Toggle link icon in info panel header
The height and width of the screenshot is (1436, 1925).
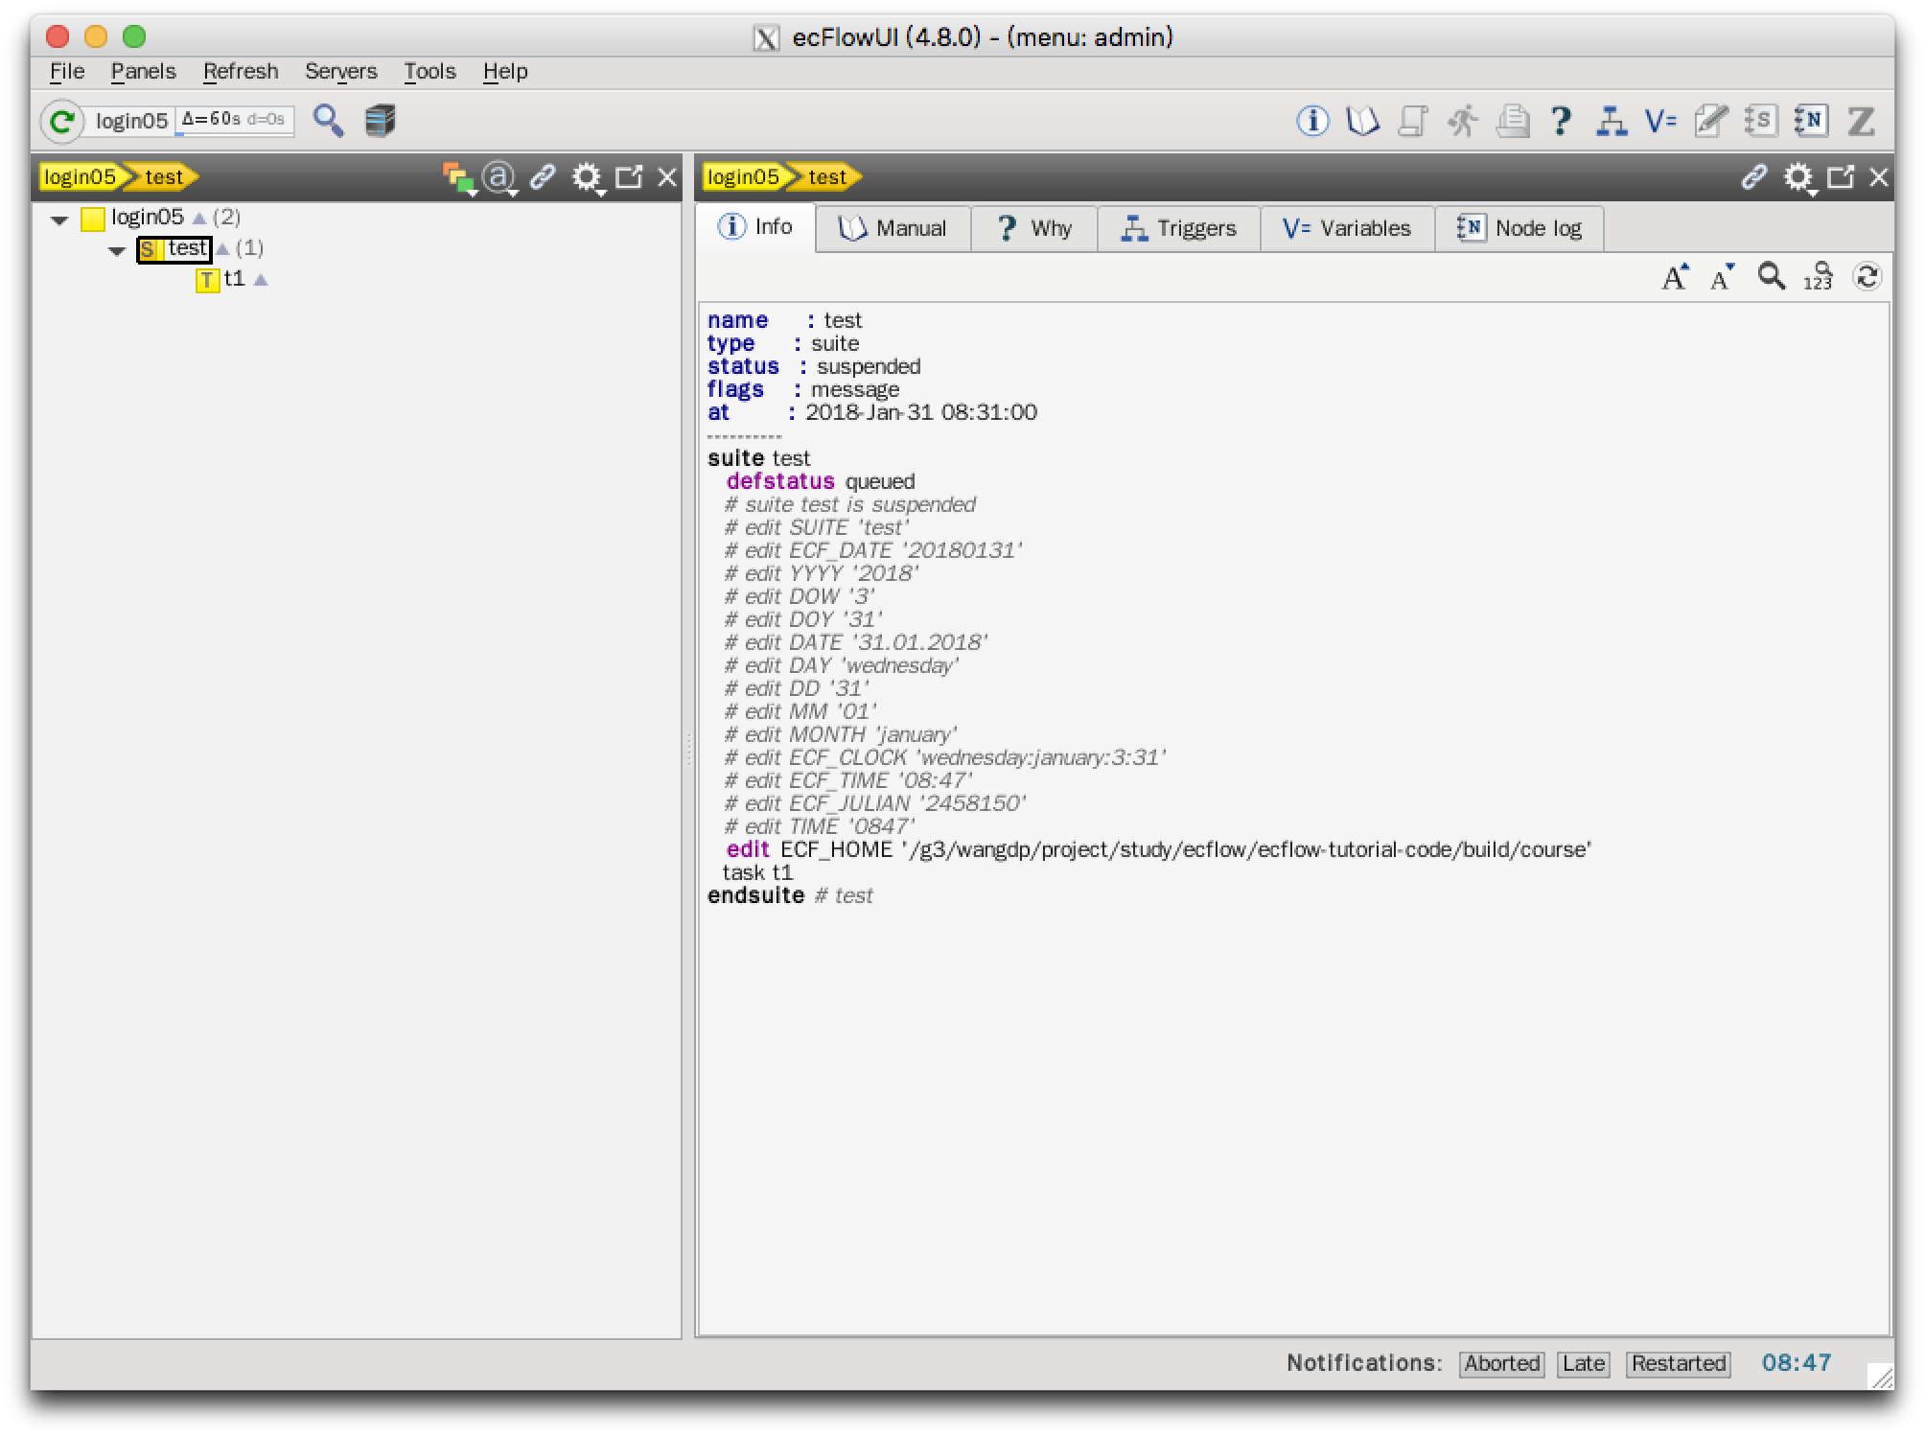pos(1753,176)
